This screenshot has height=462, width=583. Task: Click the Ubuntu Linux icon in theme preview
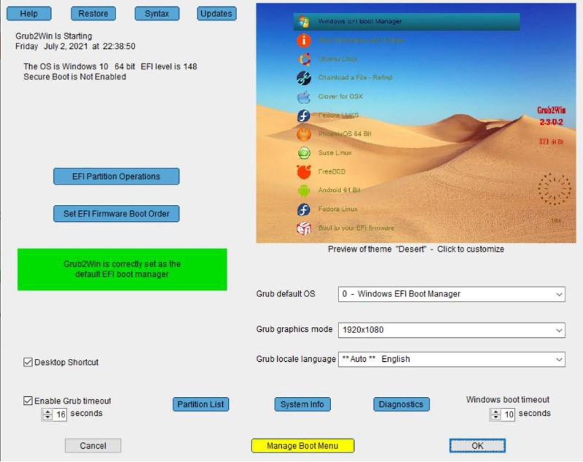(x=303, y=59)
